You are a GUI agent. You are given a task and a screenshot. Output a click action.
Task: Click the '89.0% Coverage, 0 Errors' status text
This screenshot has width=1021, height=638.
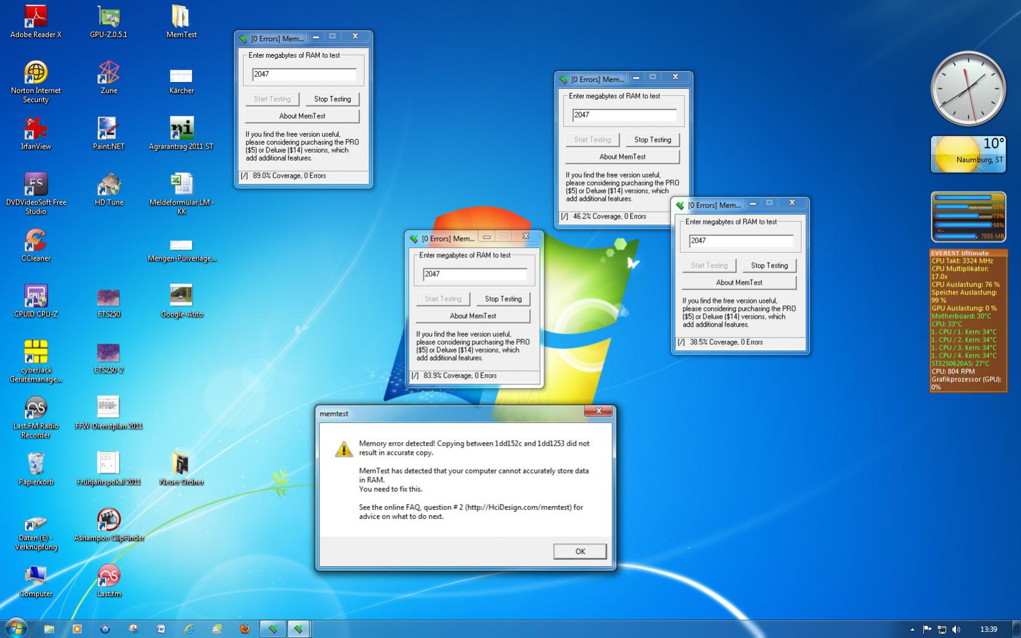pos(289,176)
